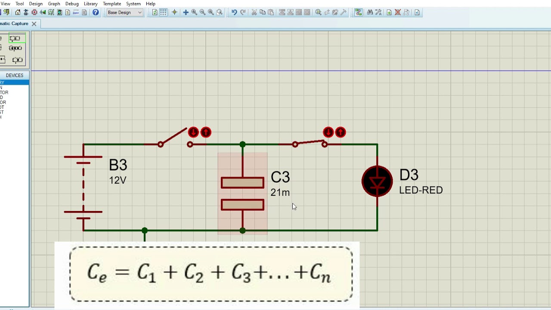Image resolution: width=551 pixels, height=310 pixels.
Task: Add a new sheet
Action: click(x=389, y=12)
